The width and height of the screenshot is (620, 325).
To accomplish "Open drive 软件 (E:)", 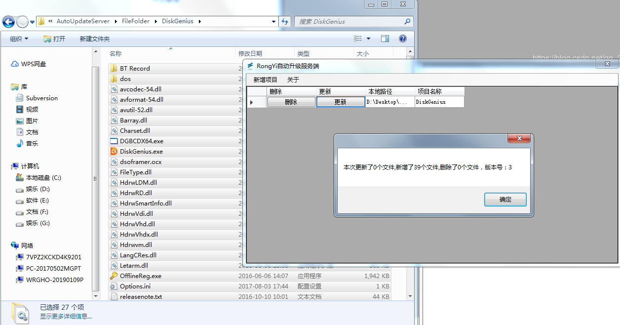I will 32,200.
